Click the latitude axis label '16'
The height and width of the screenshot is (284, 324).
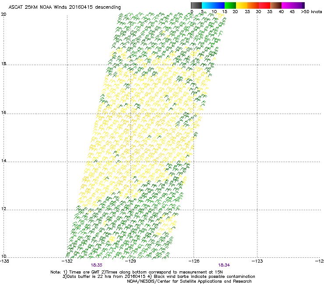[x=4, y=113]
